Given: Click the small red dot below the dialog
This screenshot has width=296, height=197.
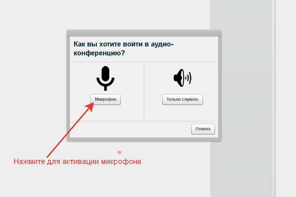Looking at the screenshot, I should [119, 152].
